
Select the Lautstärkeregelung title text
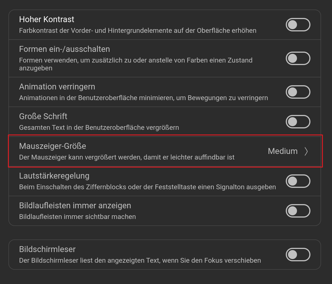pyautogui.click(x=54, y=176)
